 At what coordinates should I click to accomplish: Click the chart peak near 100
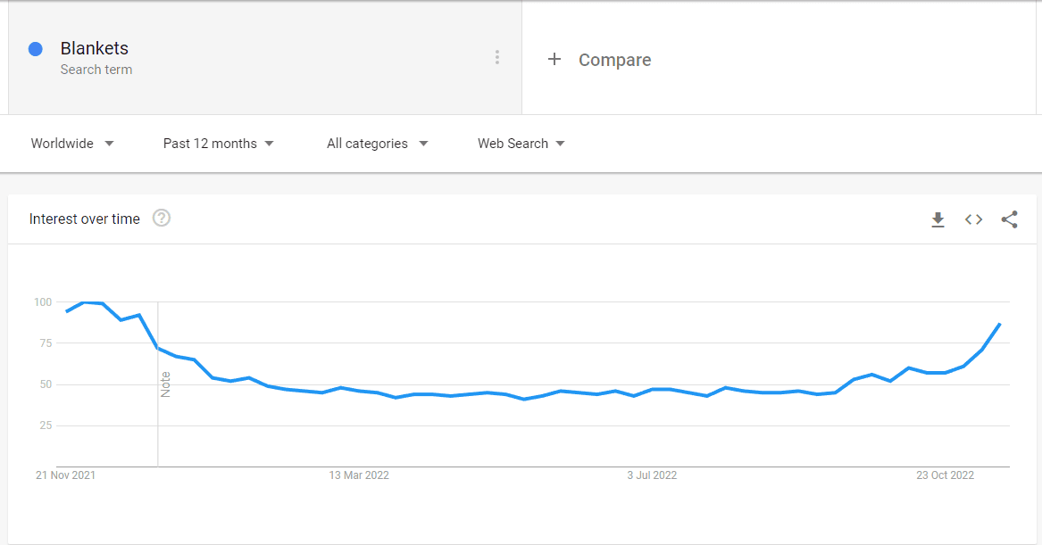[85, 302]
